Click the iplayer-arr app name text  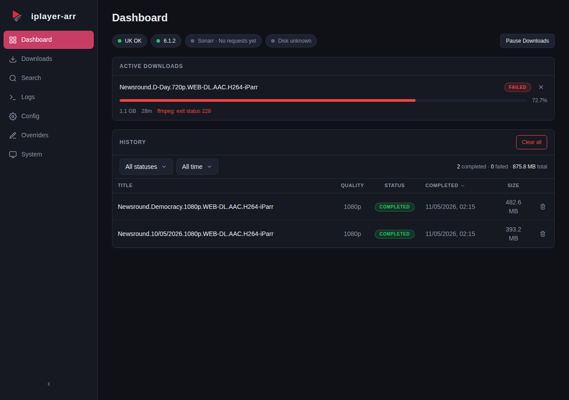[x=54, y=16]
